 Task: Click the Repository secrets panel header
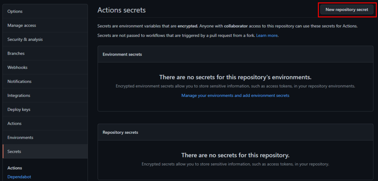point(120,132)
